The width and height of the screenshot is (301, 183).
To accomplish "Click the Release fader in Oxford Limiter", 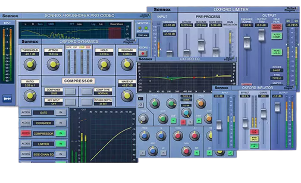I will tap(201, 45).
